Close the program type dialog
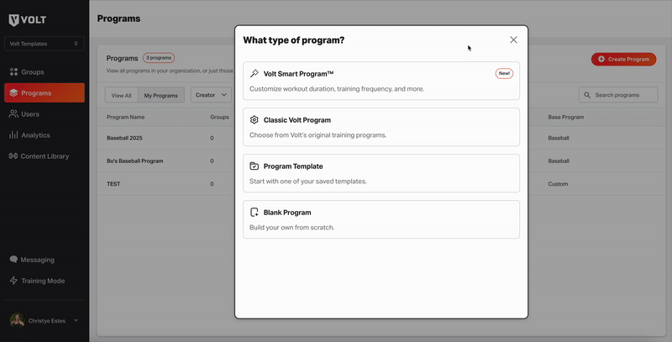 (513, 39)
